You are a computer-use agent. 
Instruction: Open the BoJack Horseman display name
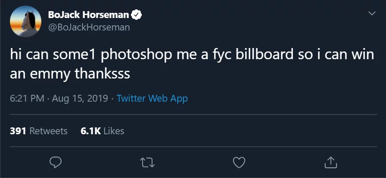point(88,15)
